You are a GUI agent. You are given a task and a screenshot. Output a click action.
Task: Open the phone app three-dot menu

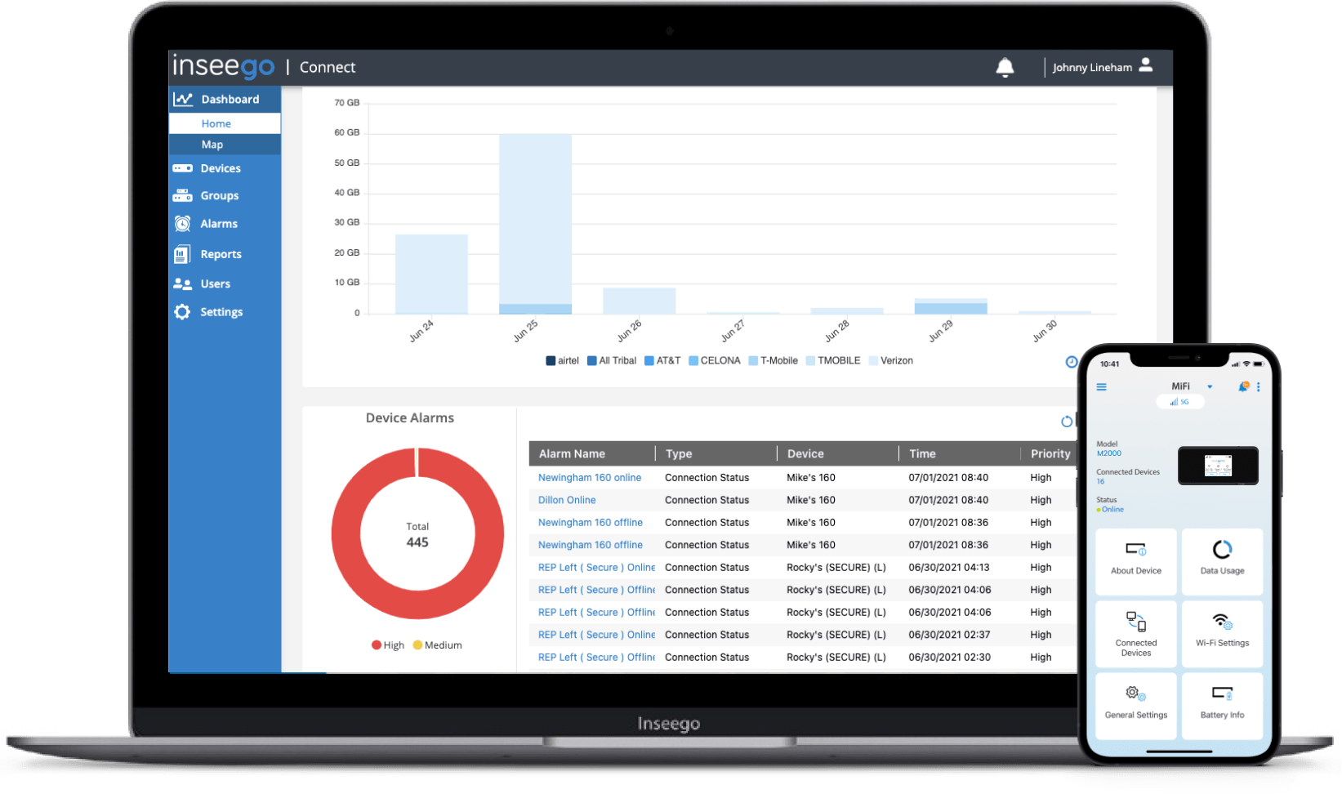click(x=1258, y=387)
